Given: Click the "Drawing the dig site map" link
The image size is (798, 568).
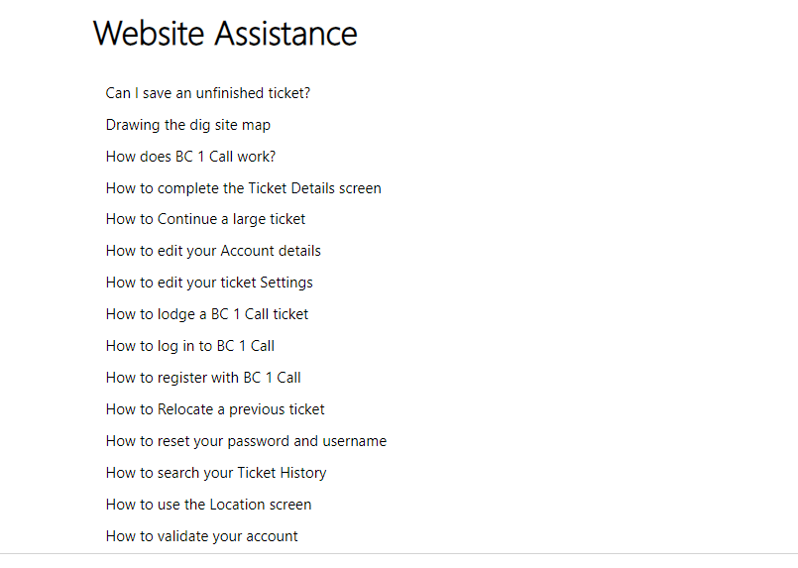Looking at the screenshot, I should pos(188,125).
